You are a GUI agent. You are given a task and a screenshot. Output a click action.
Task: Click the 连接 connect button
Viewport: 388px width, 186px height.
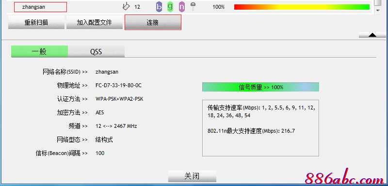pyautogui.click(x=153, y=22)
